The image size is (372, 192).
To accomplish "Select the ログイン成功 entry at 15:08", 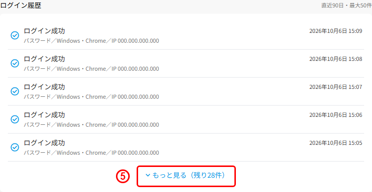I will pos(186,63).
